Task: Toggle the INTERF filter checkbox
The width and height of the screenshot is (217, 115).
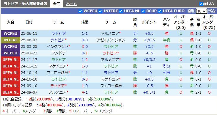Action: [x=100, y=11]
